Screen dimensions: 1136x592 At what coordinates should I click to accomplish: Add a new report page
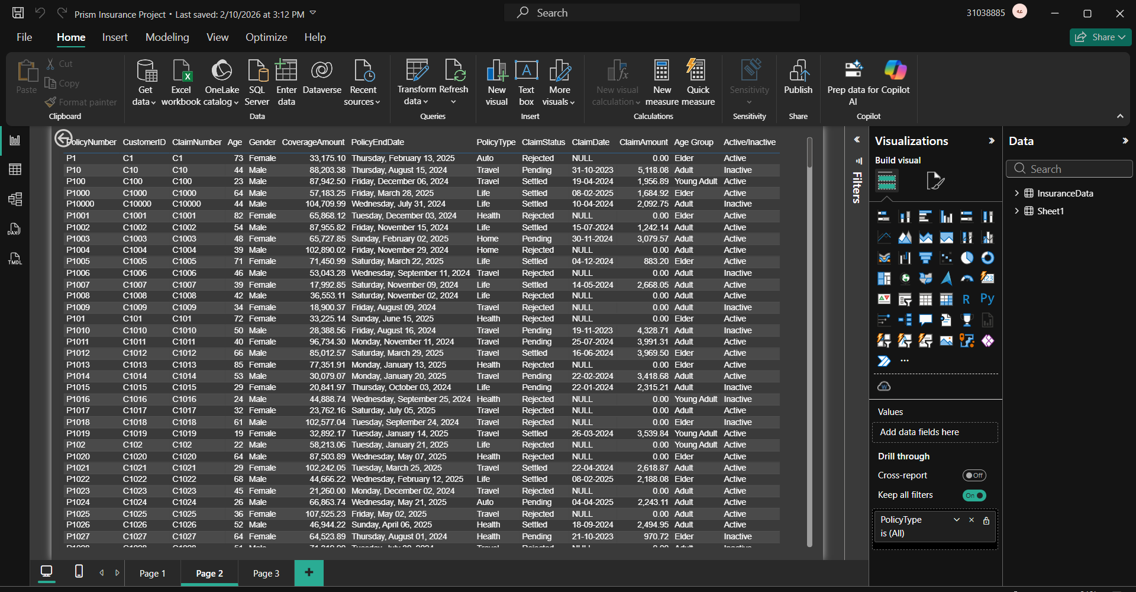click(309, 572)
